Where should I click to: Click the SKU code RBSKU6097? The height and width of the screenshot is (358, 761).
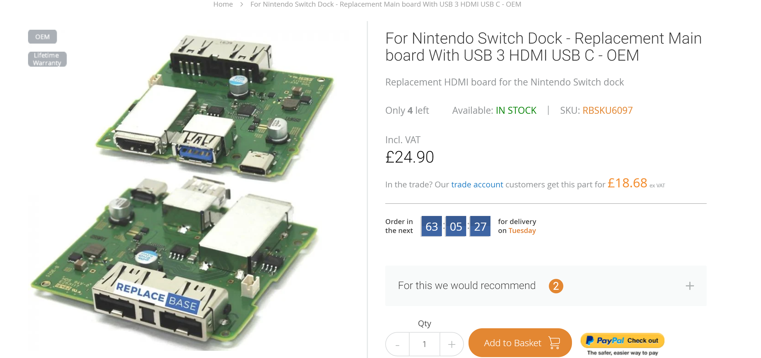607,110
